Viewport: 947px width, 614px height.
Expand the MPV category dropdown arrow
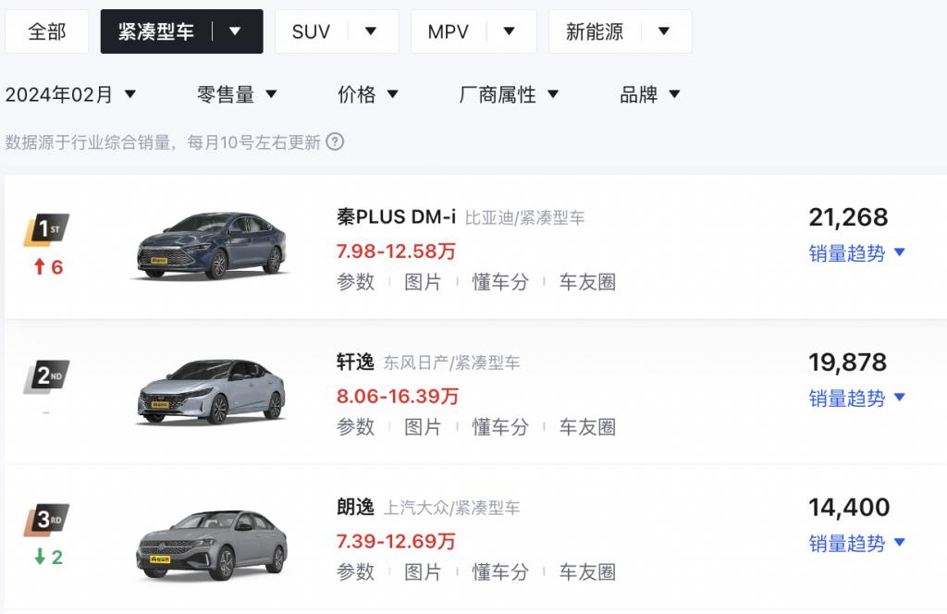pos(509,31)
